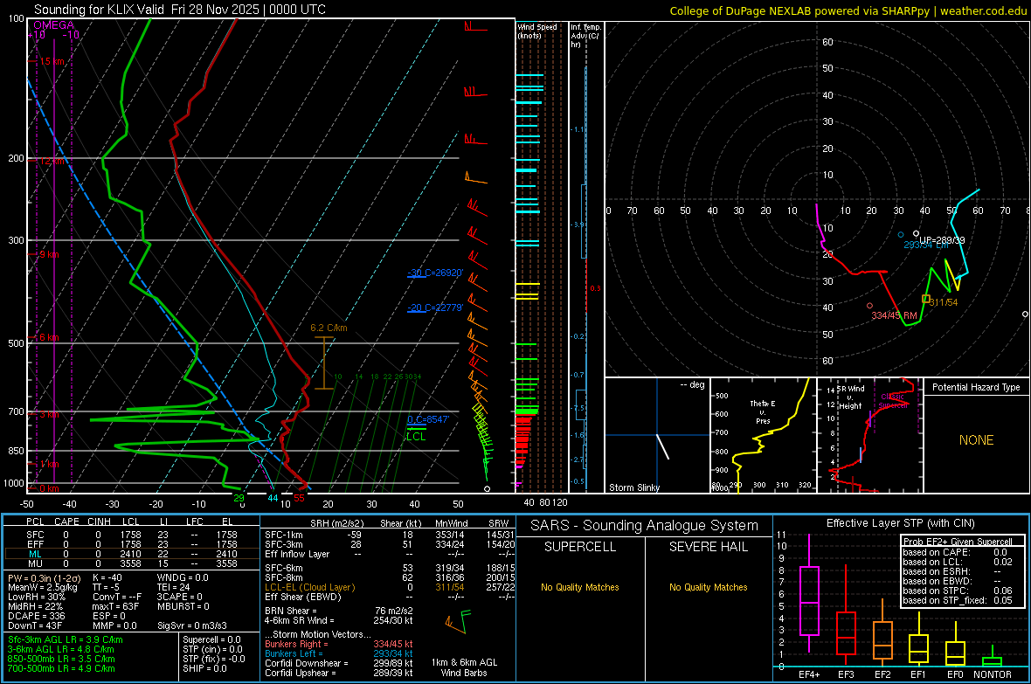Click the LCL-EL (Cloud Layer) row label

309,587
